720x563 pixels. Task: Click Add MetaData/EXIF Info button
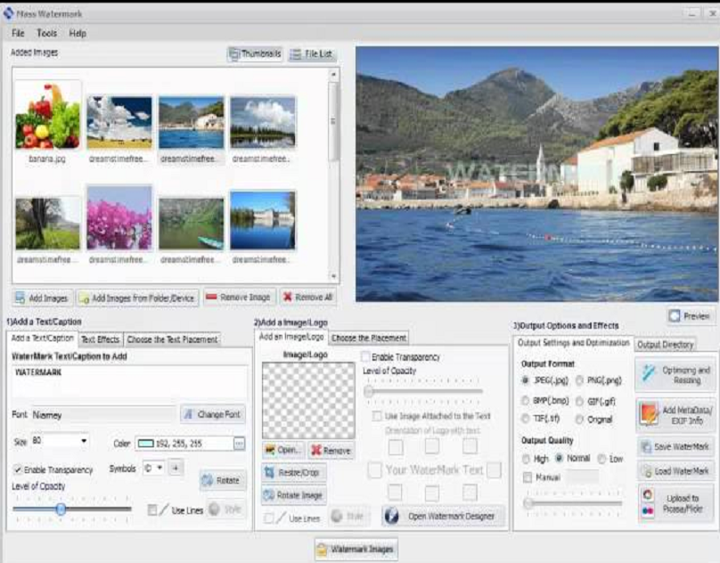[x=675, y=415]
